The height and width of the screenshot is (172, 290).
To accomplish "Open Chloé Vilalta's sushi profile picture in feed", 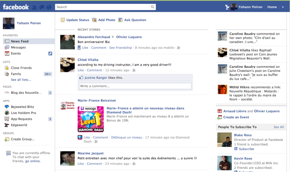I will point(68,65).
